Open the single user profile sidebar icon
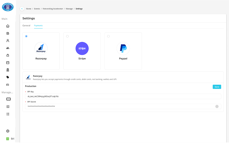 tap(8, 41)
